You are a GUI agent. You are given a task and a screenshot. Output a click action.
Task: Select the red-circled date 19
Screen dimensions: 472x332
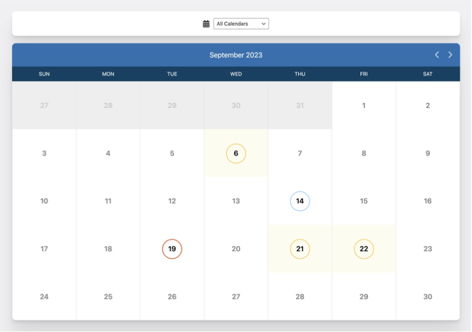click(x=172, y=249)
